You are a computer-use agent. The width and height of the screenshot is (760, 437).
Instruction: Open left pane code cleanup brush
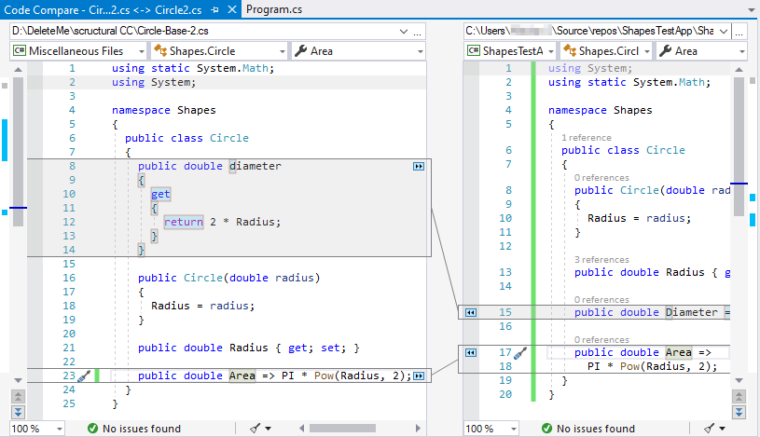point(255,429)
